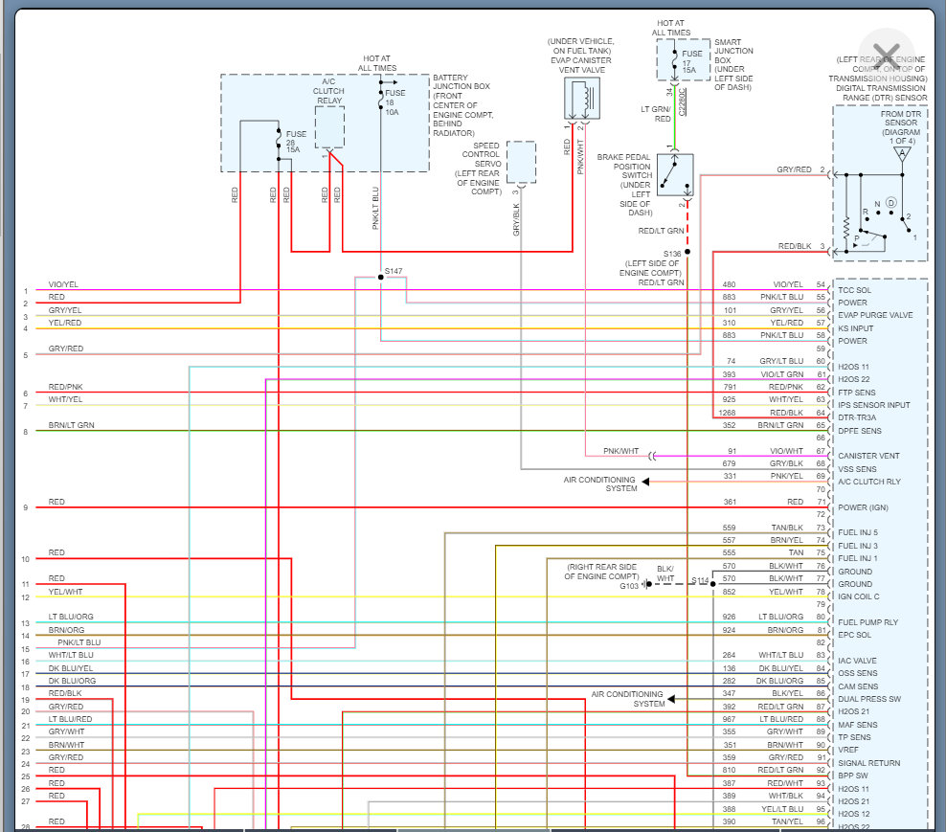Select the FUEL PUMP RLY label

tap(868, 622)
